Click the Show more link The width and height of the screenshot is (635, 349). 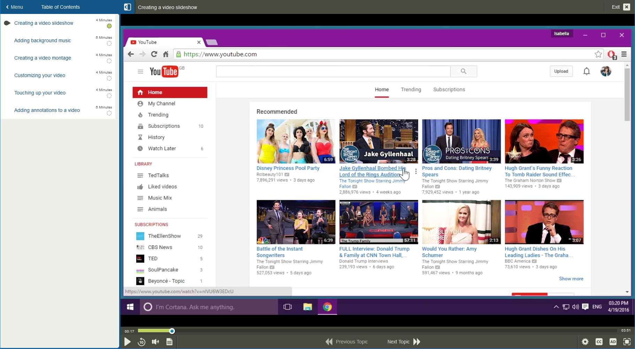pos(571,279)
